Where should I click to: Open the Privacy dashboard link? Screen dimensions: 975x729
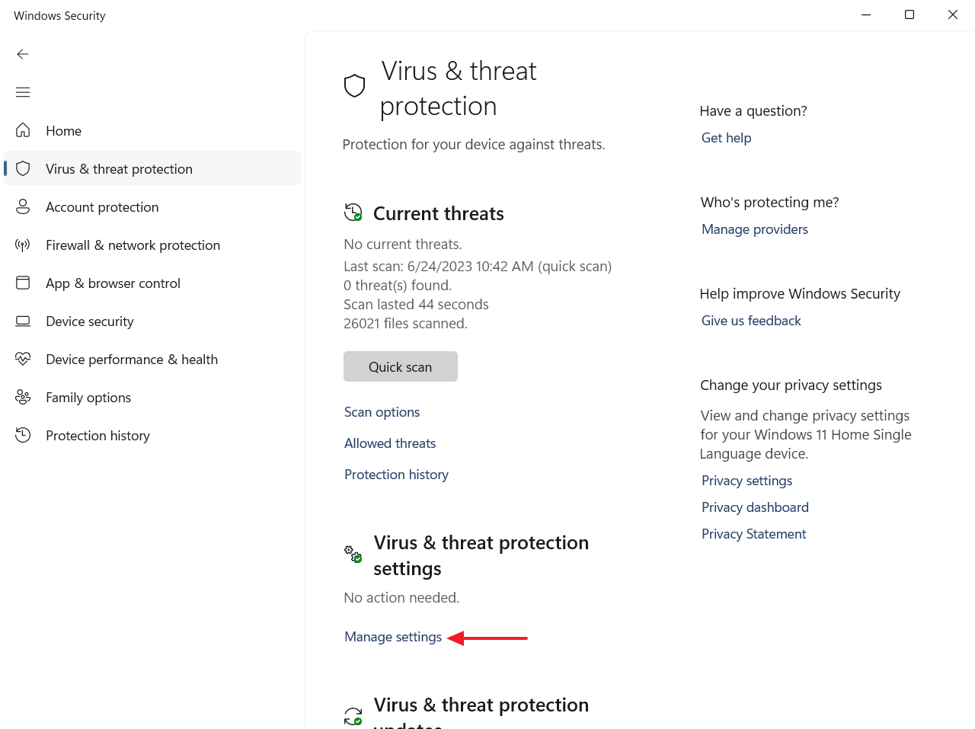[755, 507]
